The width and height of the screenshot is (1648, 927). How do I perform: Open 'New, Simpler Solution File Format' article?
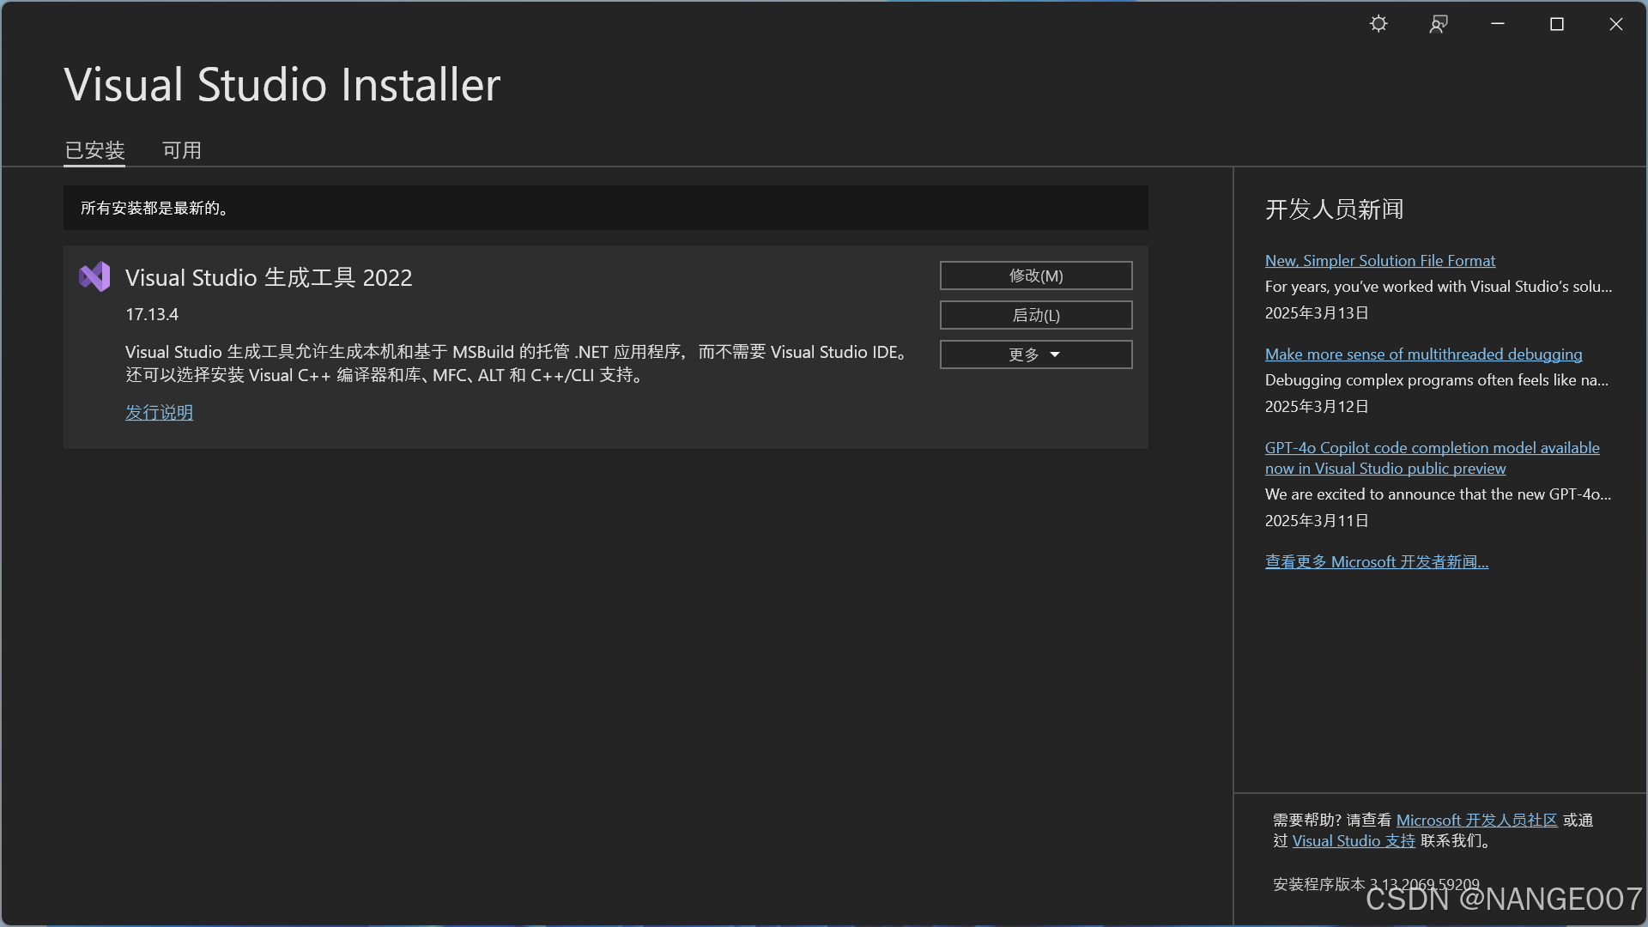pos(1379,260)
